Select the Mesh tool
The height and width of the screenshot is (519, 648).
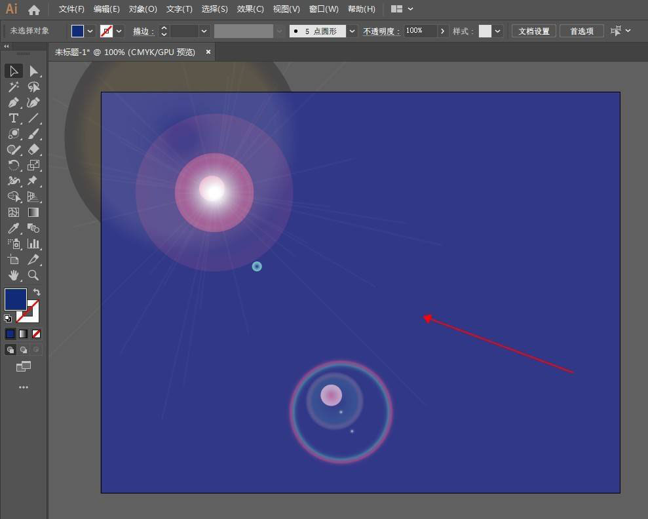click(x=14, y=212)
